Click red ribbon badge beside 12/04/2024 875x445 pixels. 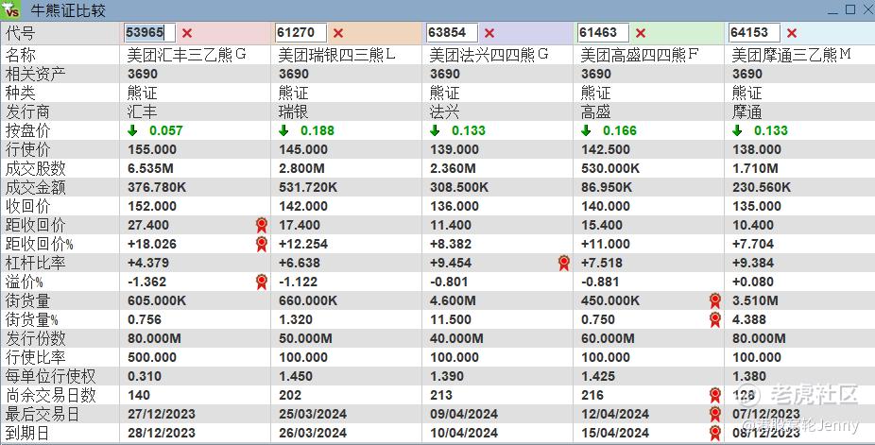715,415
